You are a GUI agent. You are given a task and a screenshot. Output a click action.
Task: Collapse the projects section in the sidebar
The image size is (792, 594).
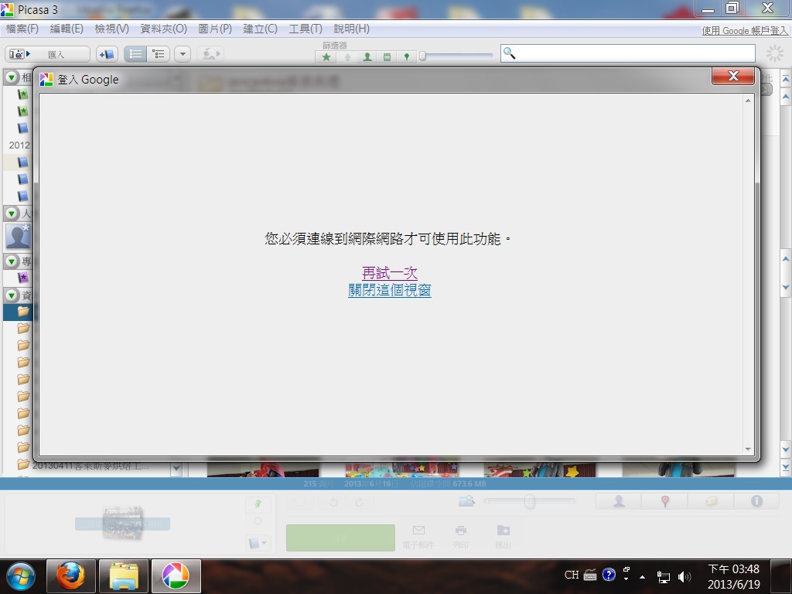(x=12, y=261)
